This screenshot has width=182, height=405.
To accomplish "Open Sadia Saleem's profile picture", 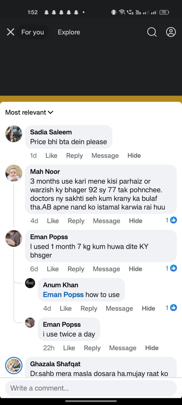I will pos(14,134).
